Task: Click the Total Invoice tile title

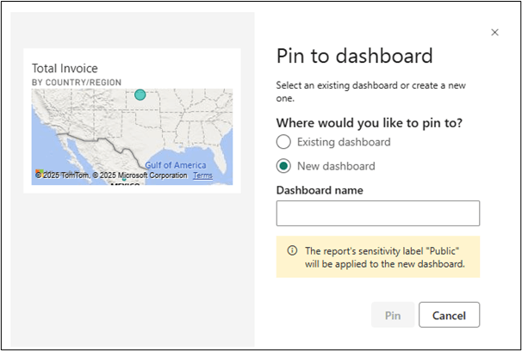Action: 65,68
